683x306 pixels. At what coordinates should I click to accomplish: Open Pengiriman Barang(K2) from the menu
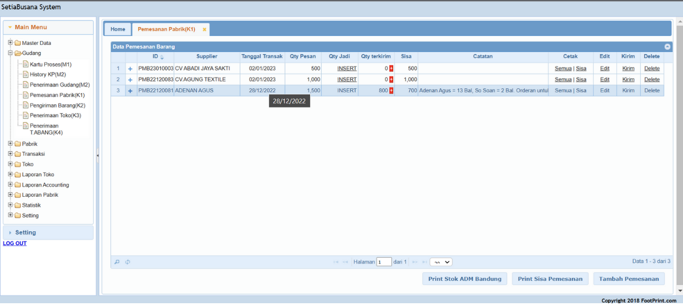click(57, 105)
